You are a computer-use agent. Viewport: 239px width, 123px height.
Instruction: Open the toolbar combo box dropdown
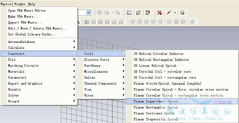pos(89,13)
